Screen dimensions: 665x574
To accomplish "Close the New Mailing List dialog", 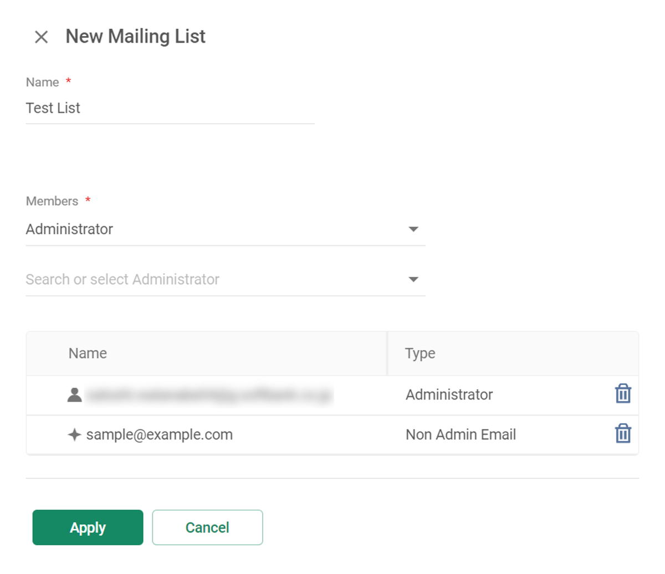I will [41, 37].
